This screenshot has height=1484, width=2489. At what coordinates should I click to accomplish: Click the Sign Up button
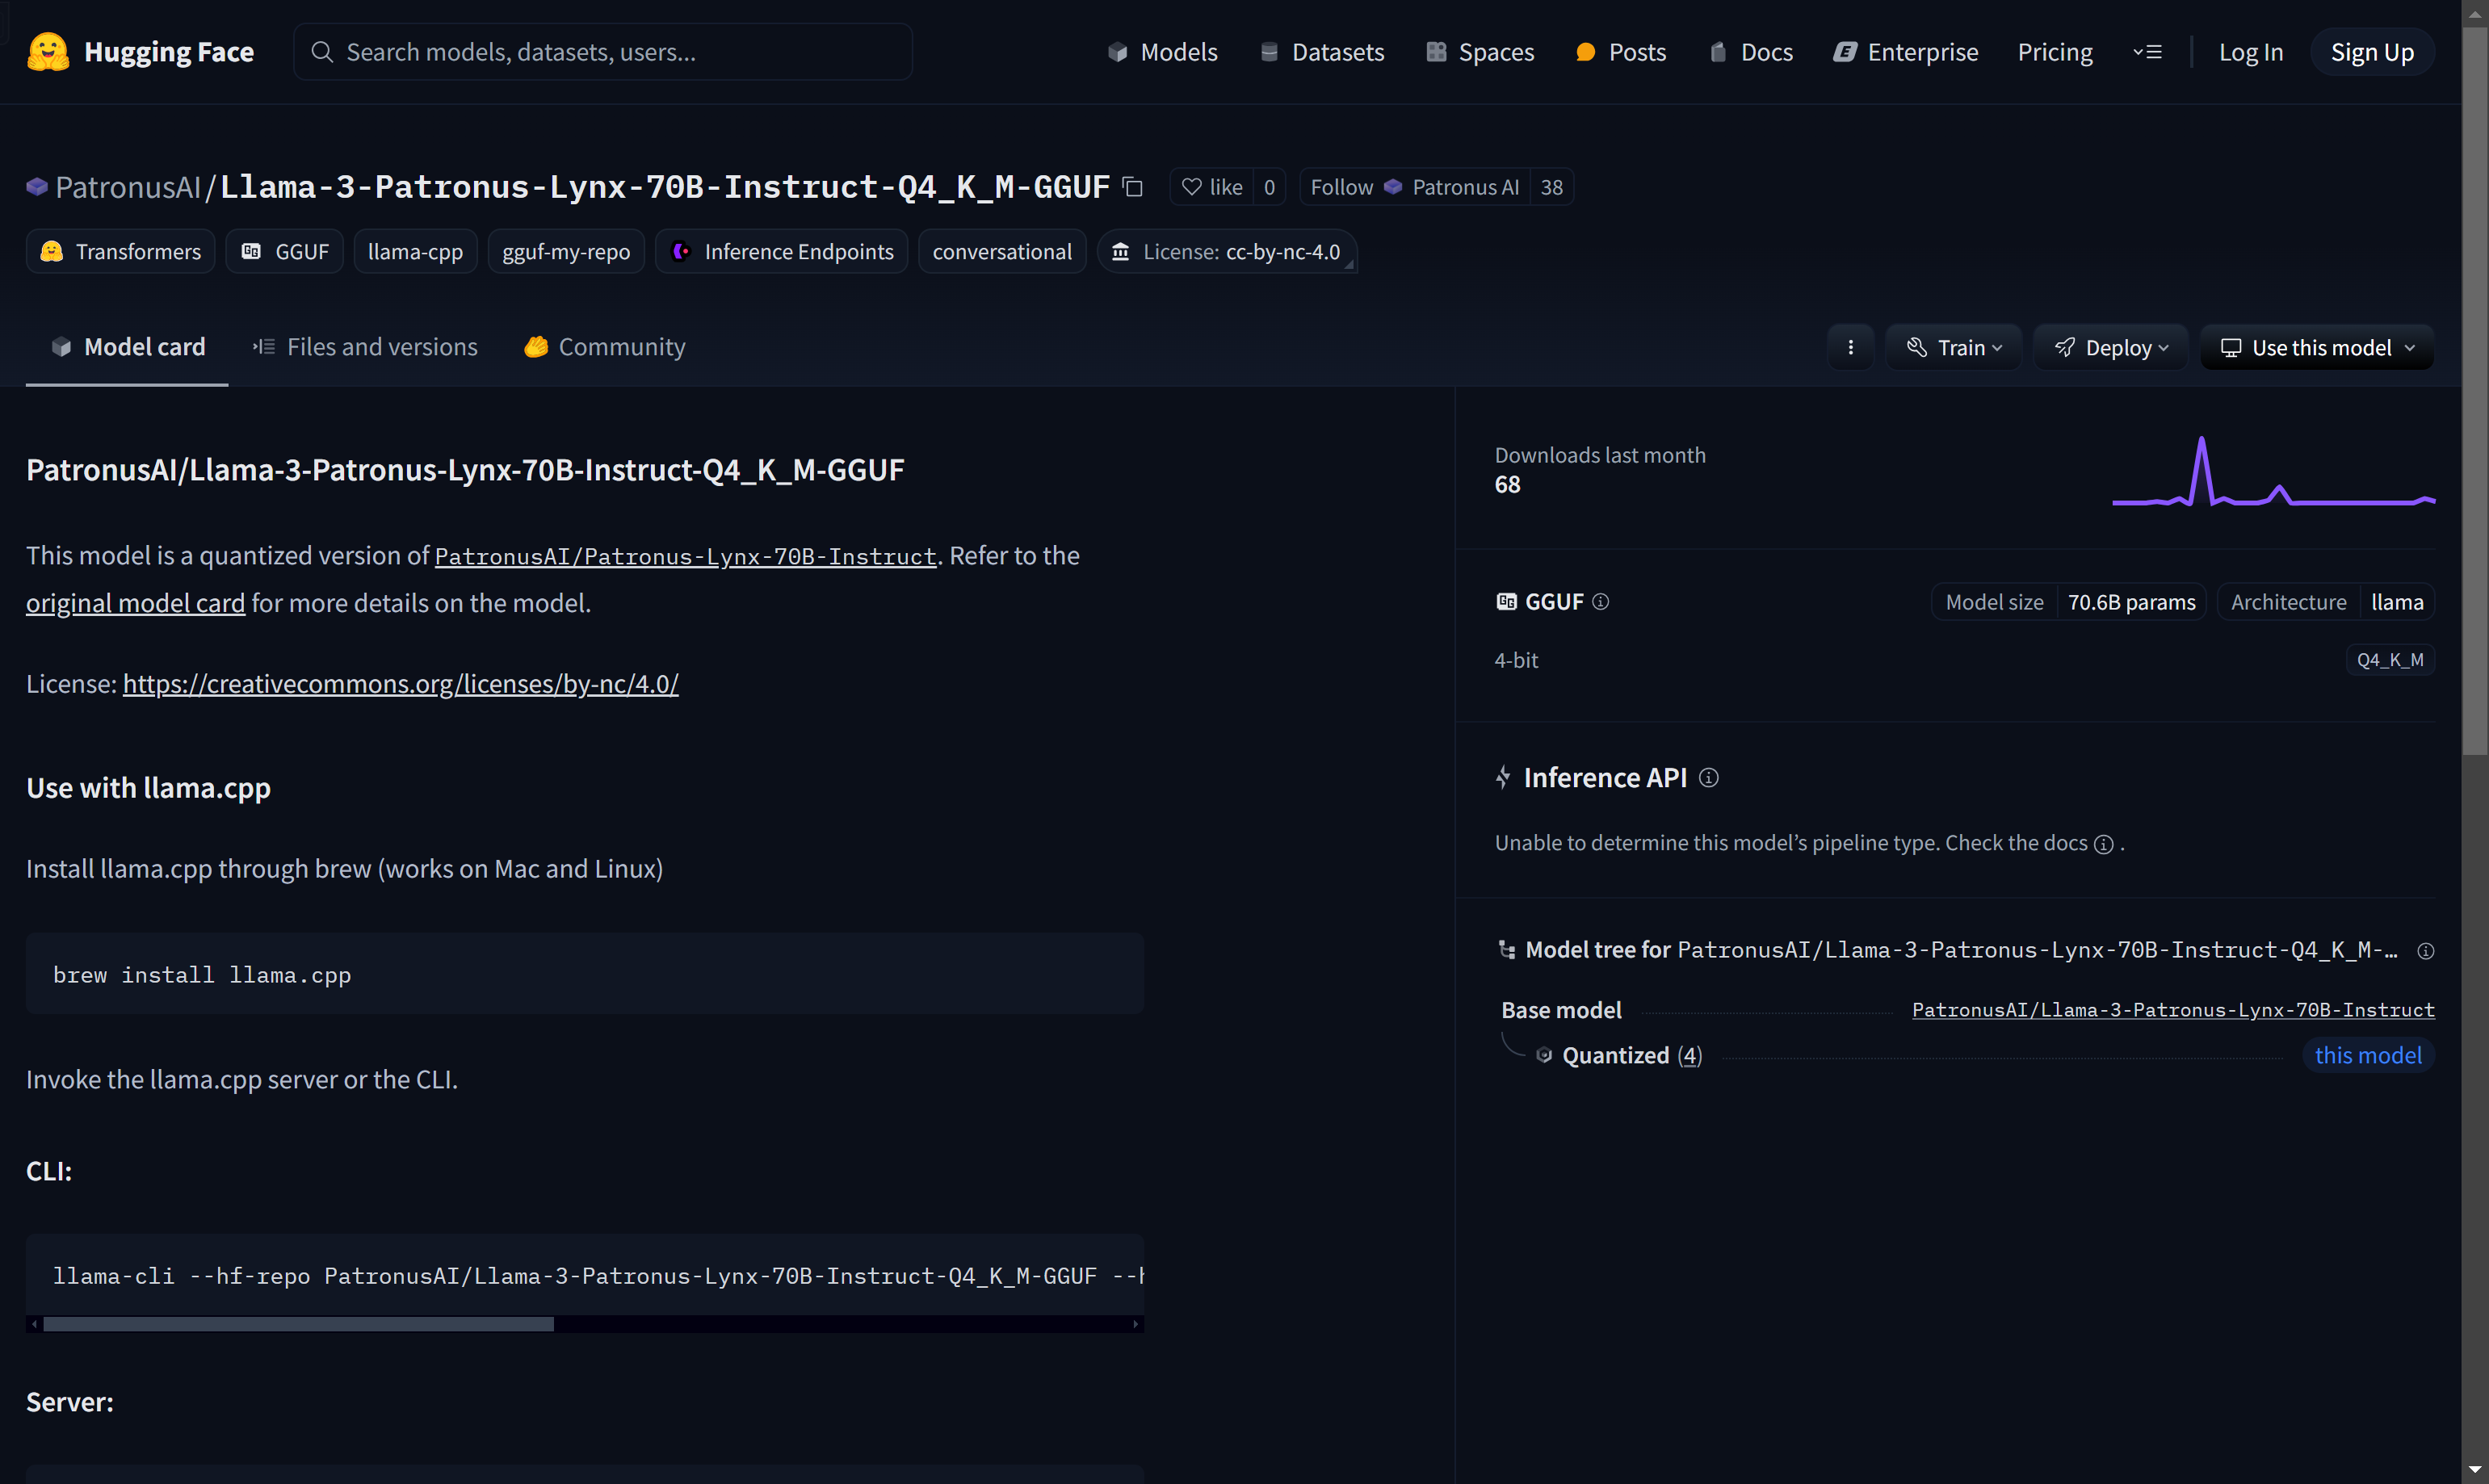click(x=2372, y=52)
